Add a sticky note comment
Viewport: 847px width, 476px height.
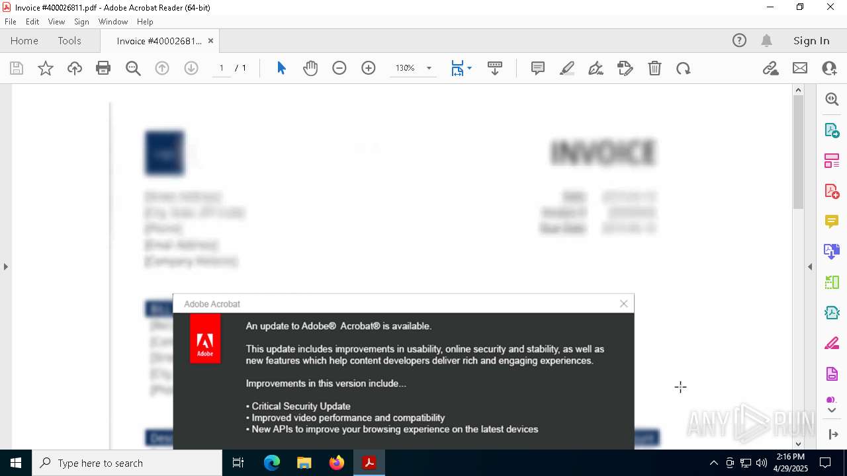click(538, 68)
